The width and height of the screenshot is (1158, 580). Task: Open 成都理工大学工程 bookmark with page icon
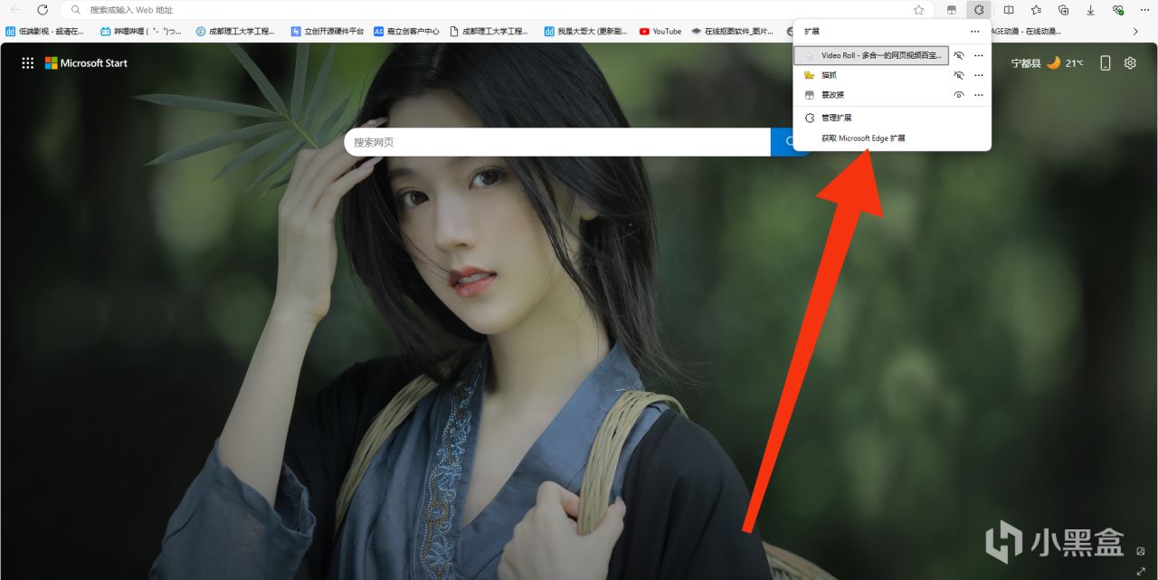(489, 31)
